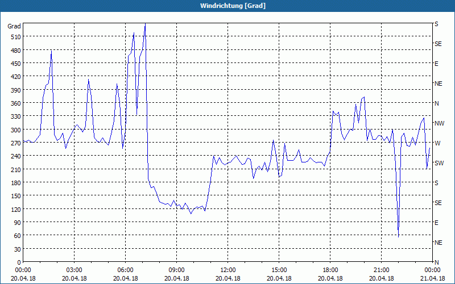
Task: Select the Grad unit label on y-axis
Action: coord(14,26)
